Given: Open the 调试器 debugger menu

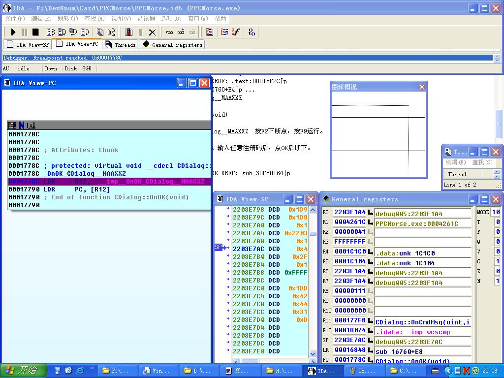Looking at the screenshot, I should coord(146,19).
